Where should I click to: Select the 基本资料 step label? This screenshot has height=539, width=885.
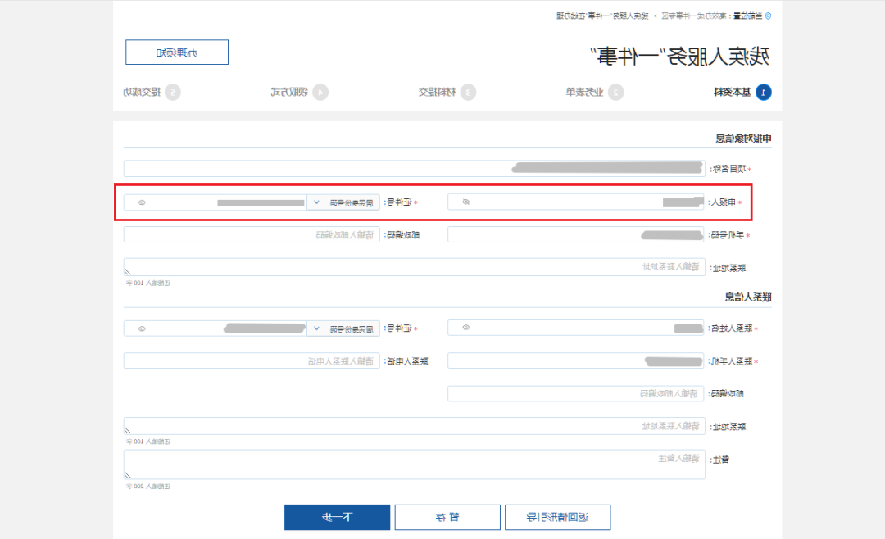pyautogui.click(x=733, y=92)
